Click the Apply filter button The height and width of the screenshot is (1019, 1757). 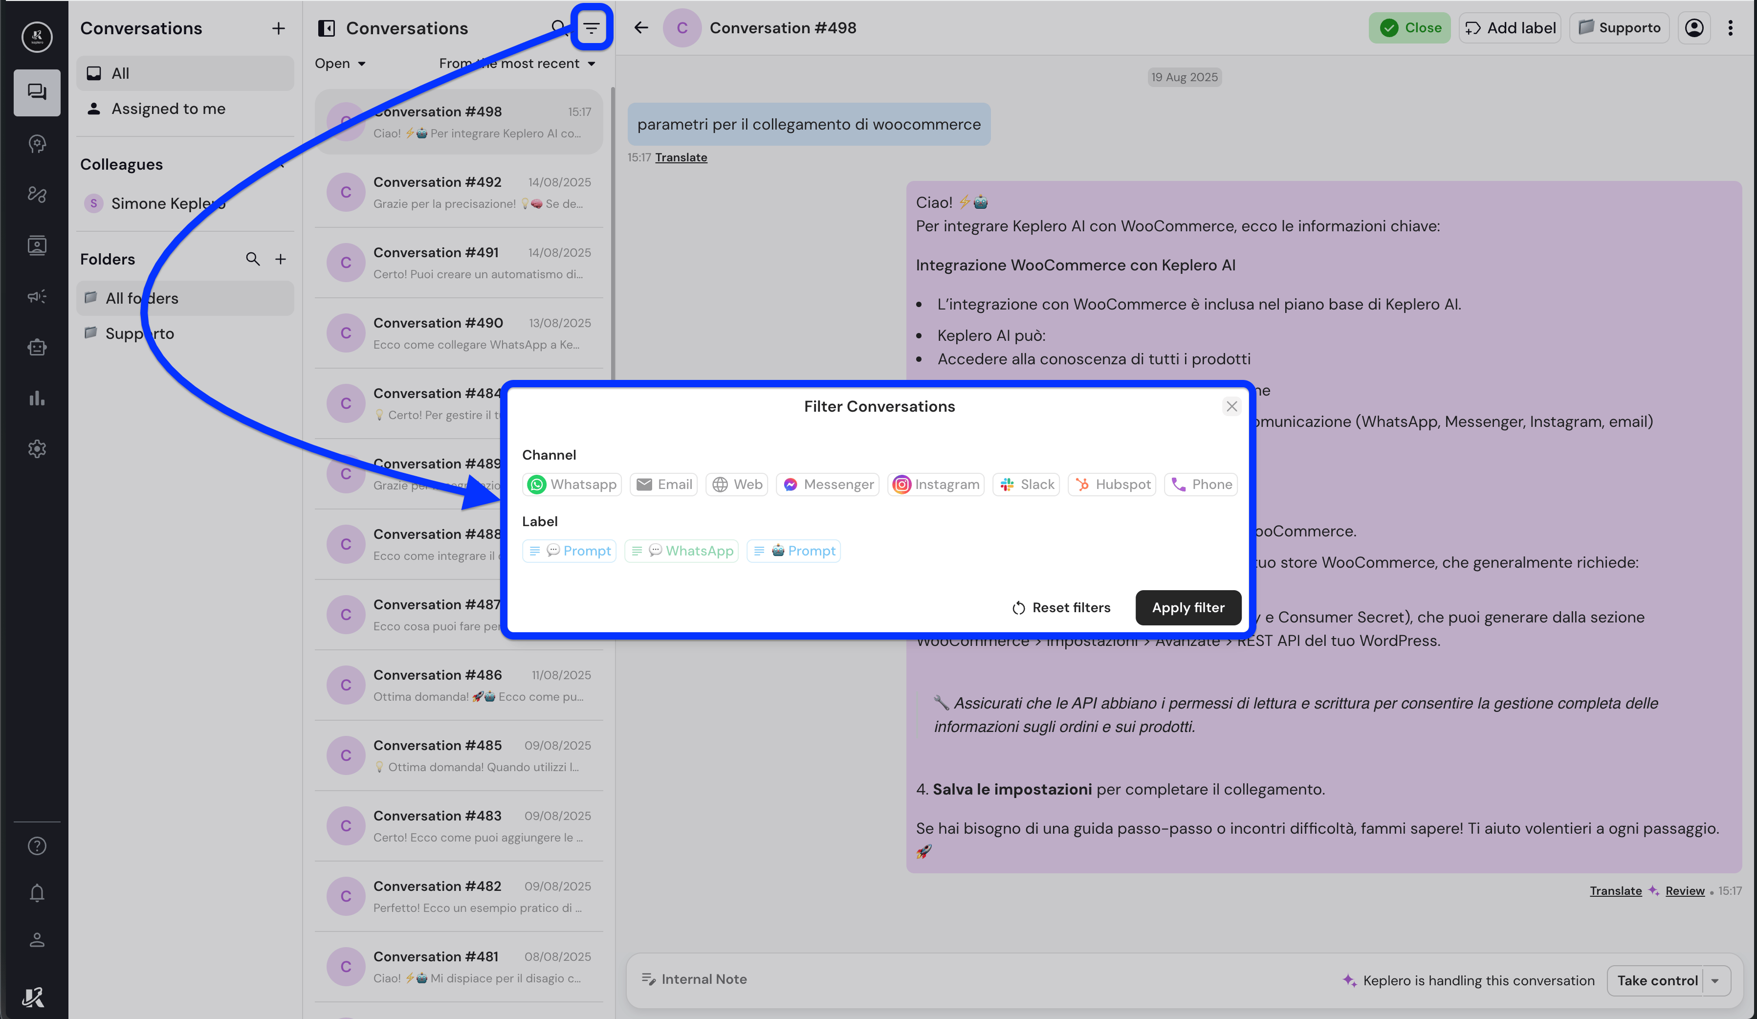[1187, 607]
